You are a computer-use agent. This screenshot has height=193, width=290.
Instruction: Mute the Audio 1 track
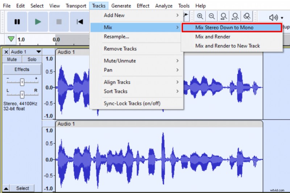click(12, 59)
